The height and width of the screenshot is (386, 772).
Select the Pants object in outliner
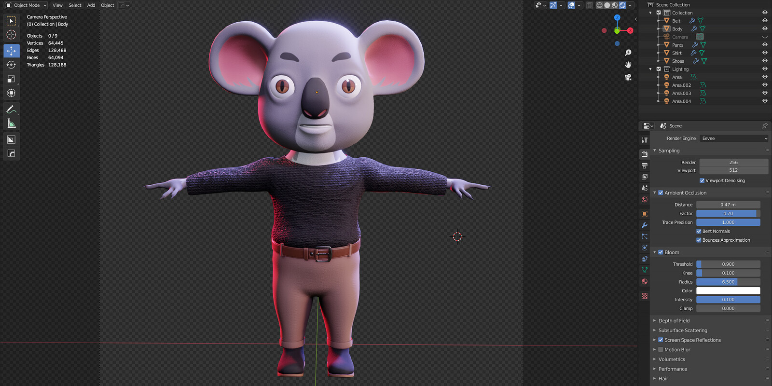click(677, 45)
